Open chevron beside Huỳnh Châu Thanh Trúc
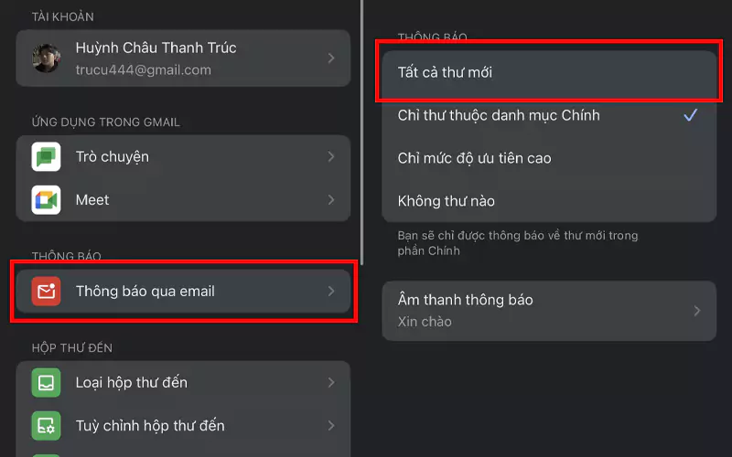The image size is (732, 457). point(331,58)
